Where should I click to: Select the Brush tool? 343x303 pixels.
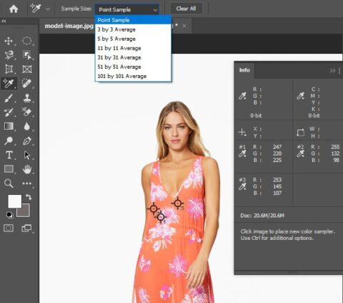click(x=9, y=98)
